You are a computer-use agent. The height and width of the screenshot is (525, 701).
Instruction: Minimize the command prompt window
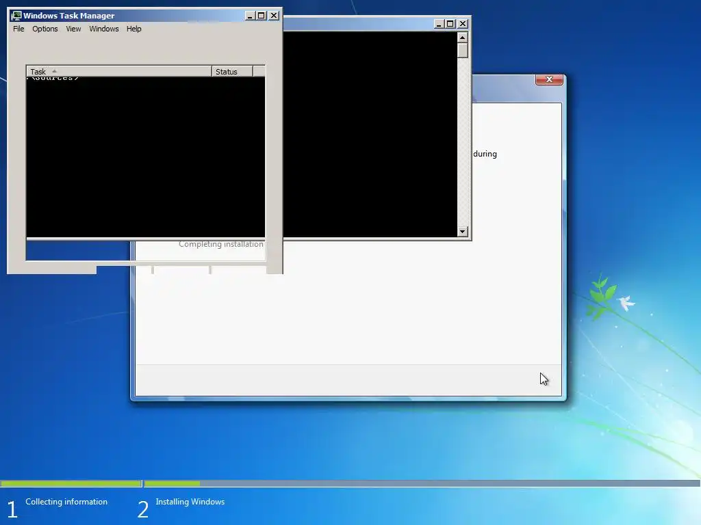tap(439, 24)
